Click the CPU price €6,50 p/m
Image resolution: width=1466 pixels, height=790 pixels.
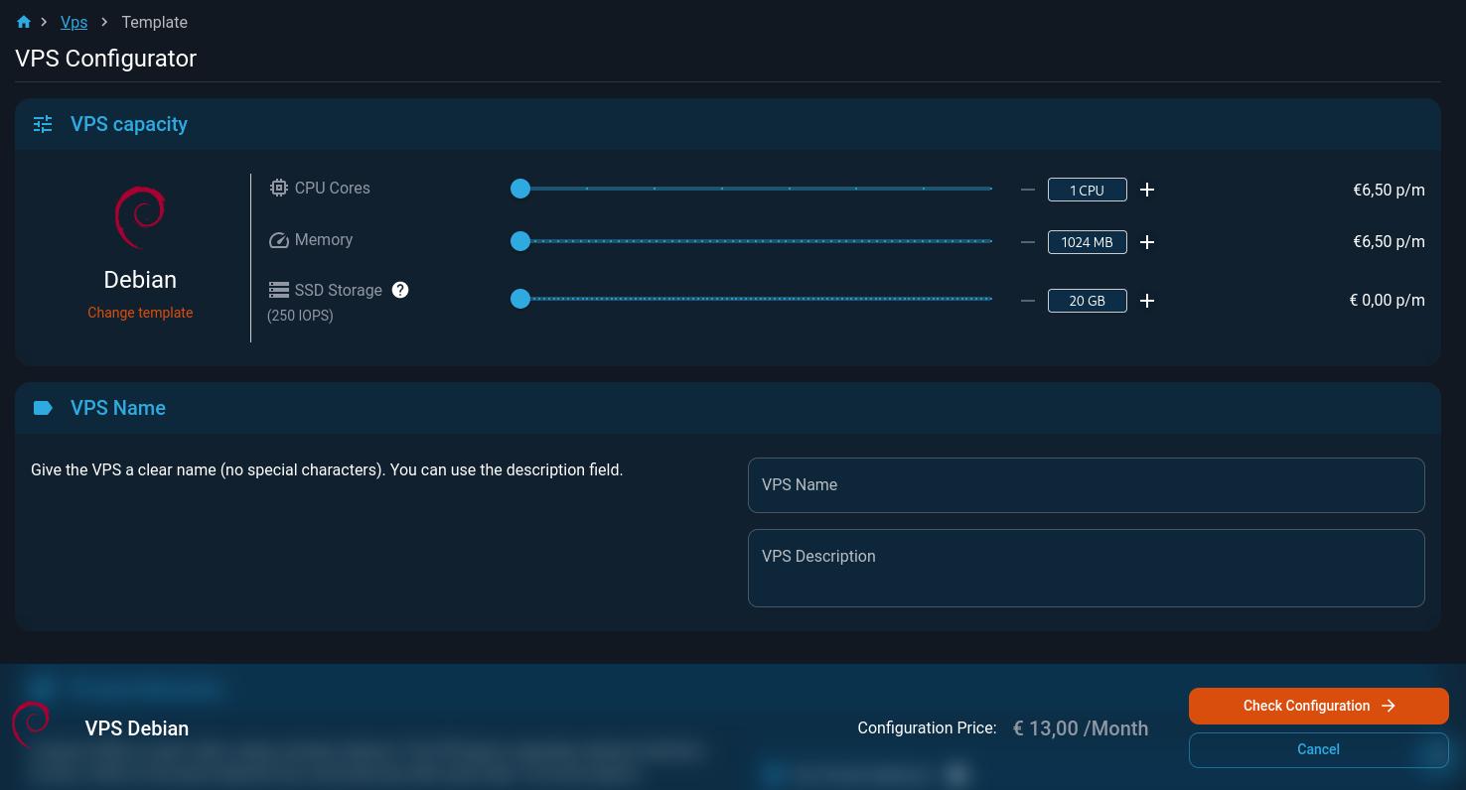pos(1389,190)
